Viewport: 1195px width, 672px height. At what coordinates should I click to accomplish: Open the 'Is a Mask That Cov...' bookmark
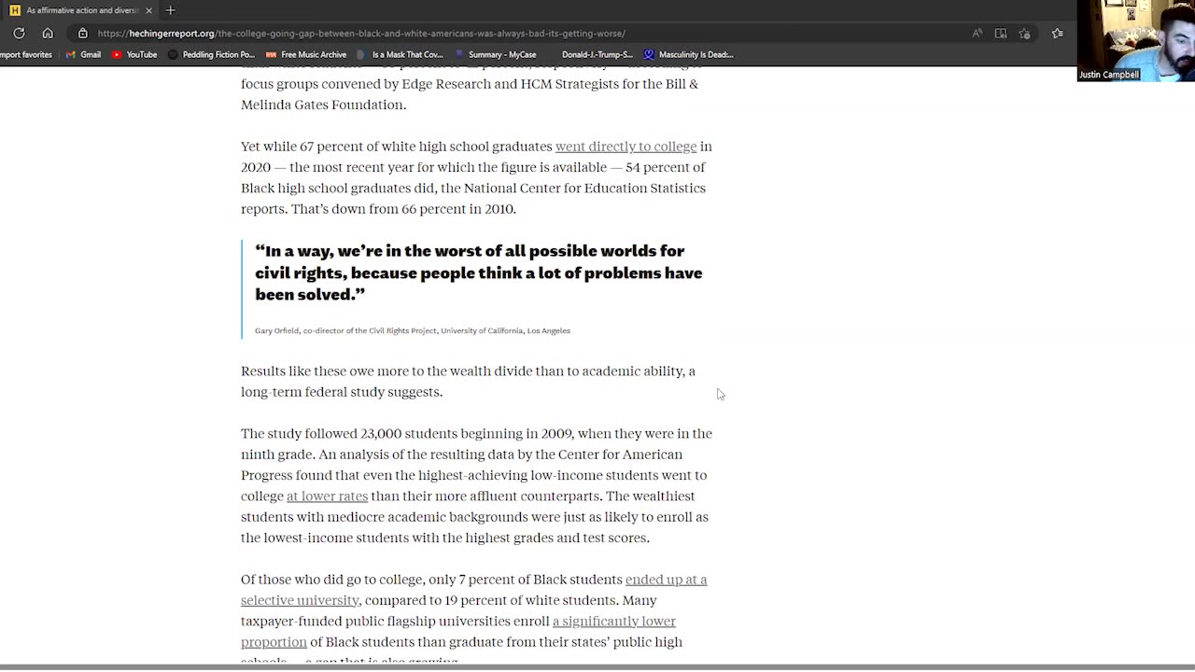(401, 54)
